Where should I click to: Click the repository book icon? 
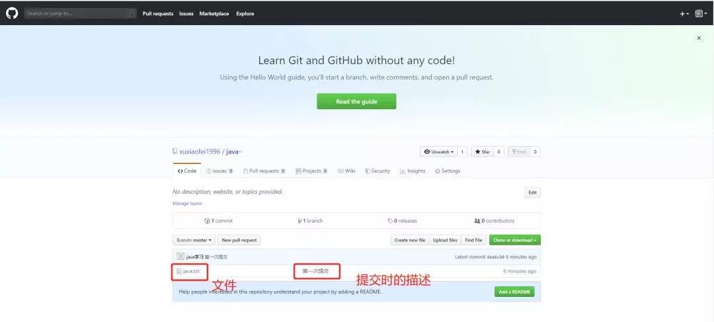coord(175,151)
